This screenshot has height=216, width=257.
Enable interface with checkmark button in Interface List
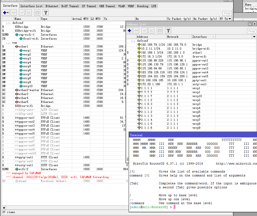(x=22, y=13)
